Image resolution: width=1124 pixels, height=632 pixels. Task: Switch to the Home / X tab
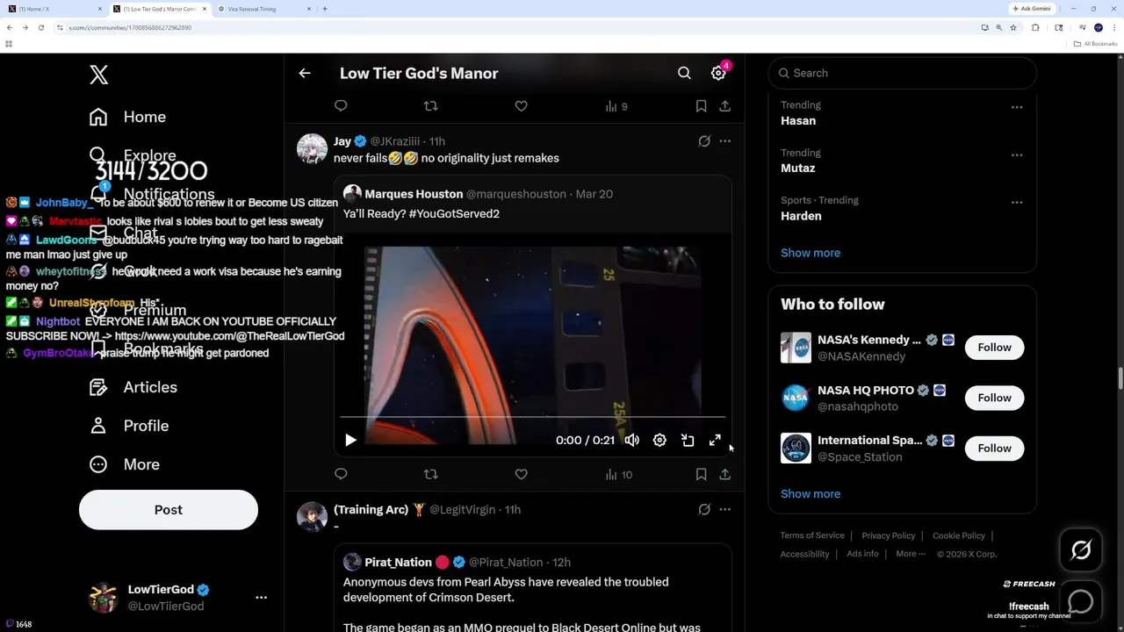tap(55, 9)
